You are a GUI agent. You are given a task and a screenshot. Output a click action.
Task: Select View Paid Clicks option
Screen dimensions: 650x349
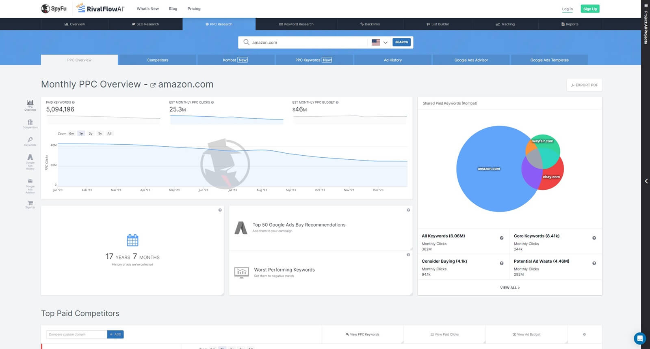[x=444, y=334]
